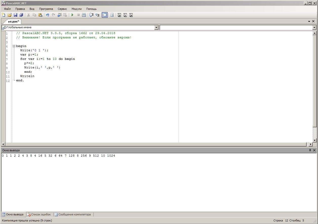Click the status message Компиляция прошла успешно

[27, 220]
